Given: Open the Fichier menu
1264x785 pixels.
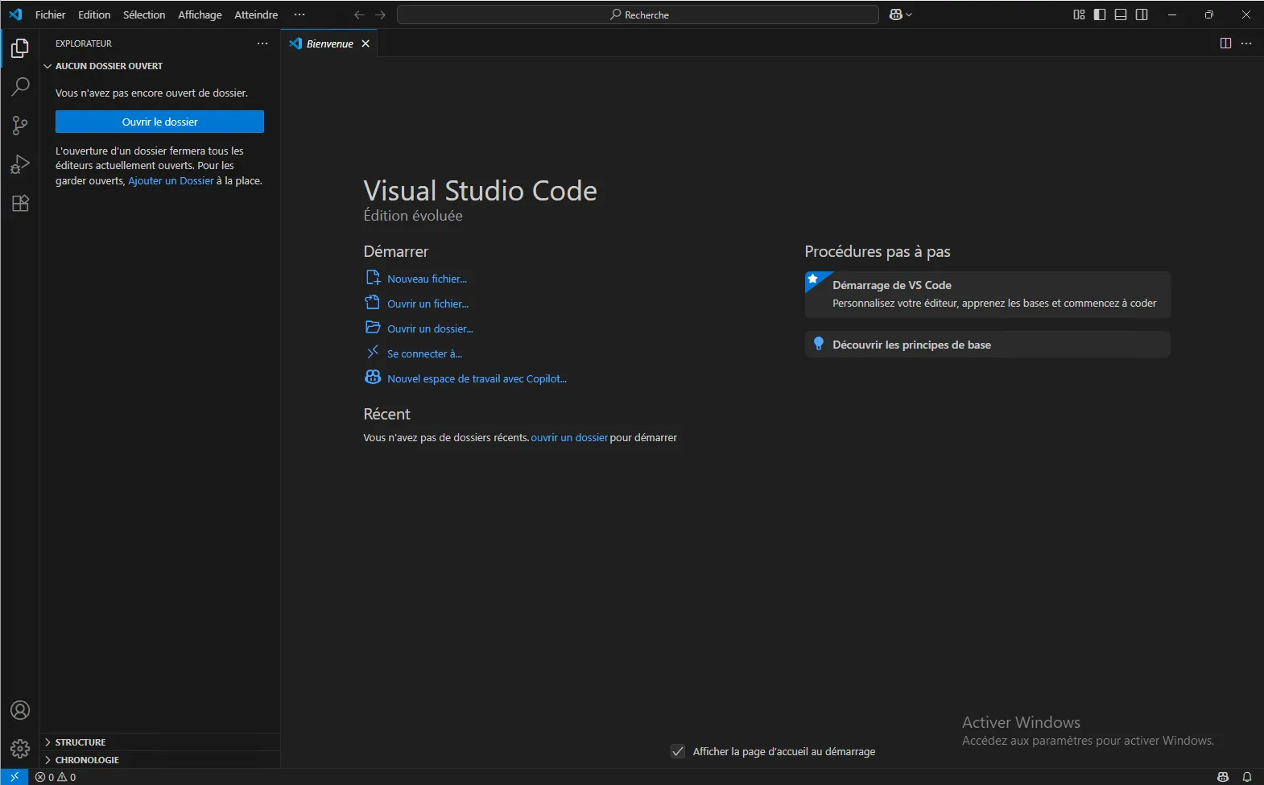Looking at the screenshot, I should coord(50,14).
